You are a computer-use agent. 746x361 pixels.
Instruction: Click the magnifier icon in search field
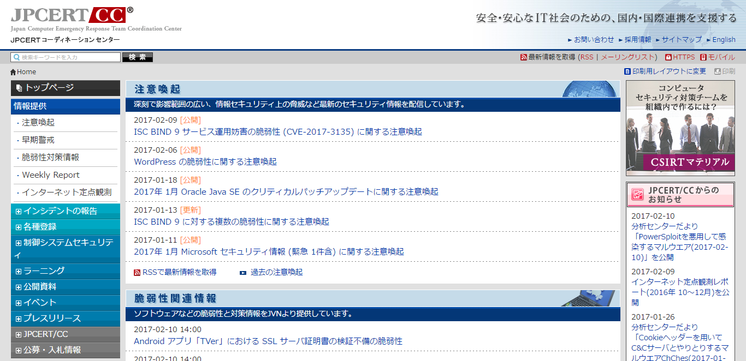16,57
